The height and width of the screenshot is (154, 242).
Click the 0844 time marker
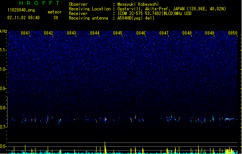(95, 33)
